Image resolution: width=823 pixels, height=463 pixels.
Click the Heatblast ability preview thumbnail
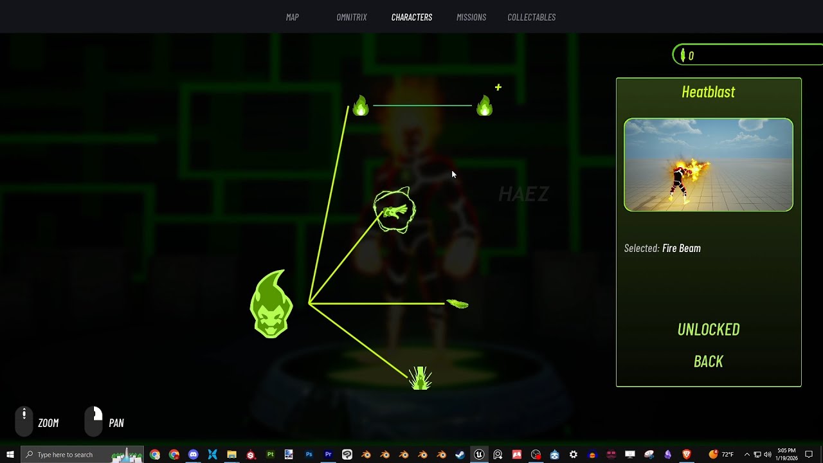click(709, 165)
